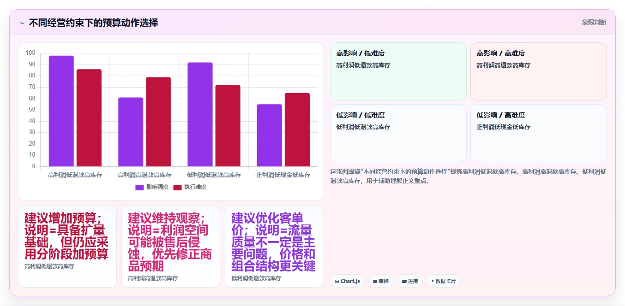This screenshot has height=306, width=625.
Task: Click the title 不同经营约束下的预算动作选择
Action: [93, 23]
